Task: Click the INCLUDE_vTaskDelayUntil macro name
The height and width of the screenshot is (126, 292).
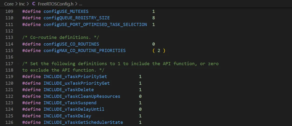Action: (74, 109)
